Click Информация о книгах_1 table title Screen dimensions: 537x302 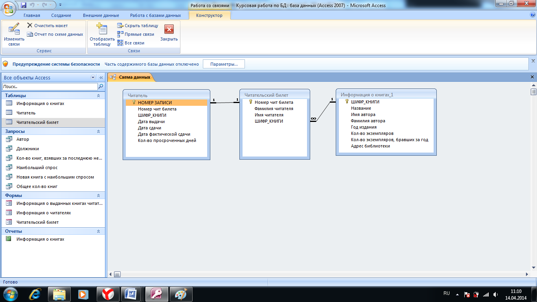coord(367,95)
